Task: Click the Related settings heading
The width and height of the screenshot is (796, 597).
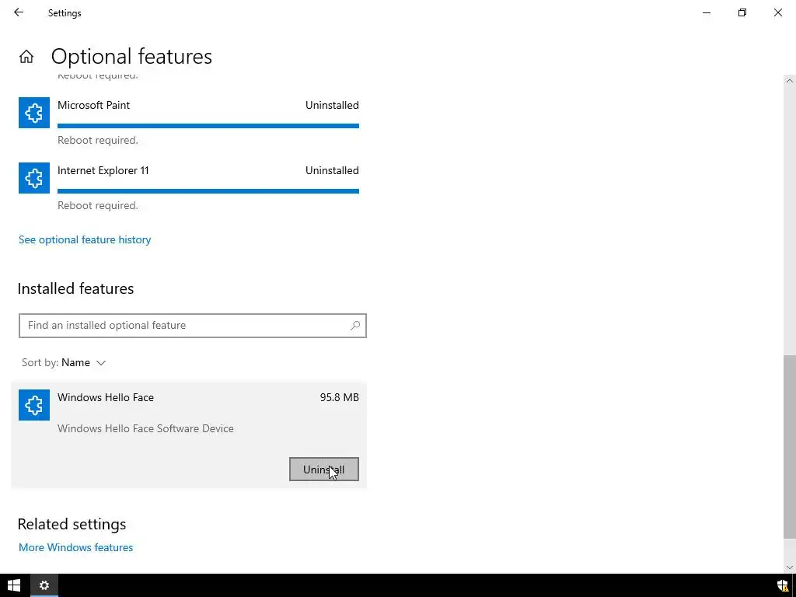Action: (x=72, y=524)
